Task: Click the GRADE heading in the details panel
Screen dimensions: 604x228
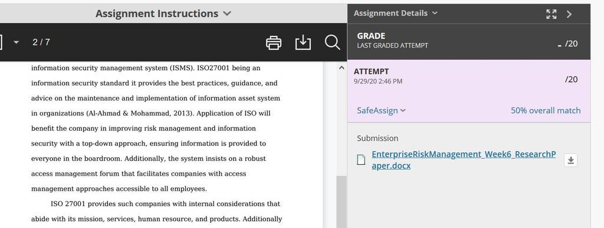Action: (371, 36)
